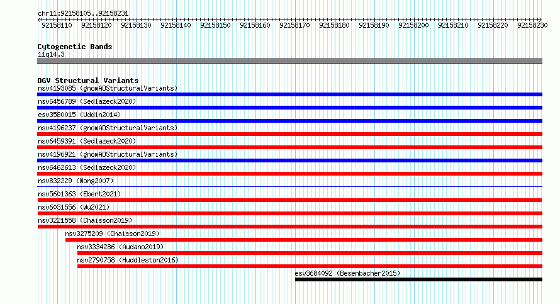Select the red bar under nsv6462613
560x304 pixels.
[x=289, y=174]
